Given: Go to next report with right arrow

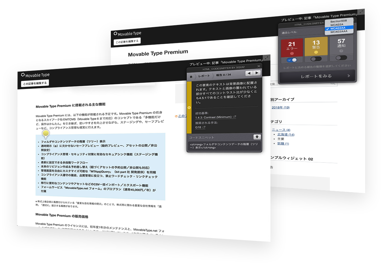Looking at the screenshot, I should click(257, 73).
